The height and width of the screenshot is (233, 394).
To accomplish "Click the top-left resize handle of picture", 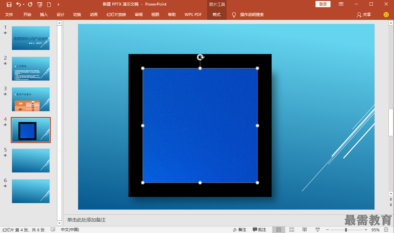I will click(143, 68).
